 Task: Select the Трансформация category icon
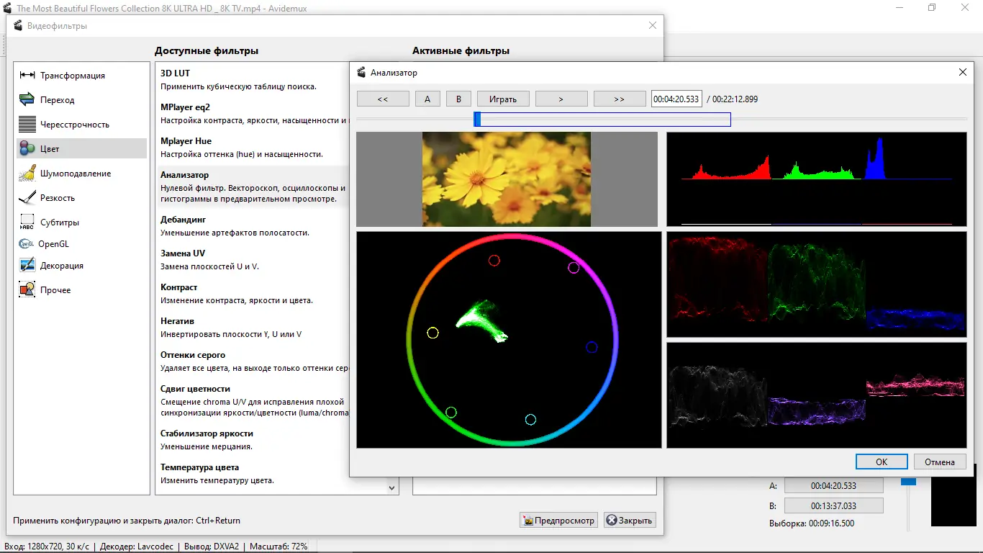(27, 76)
